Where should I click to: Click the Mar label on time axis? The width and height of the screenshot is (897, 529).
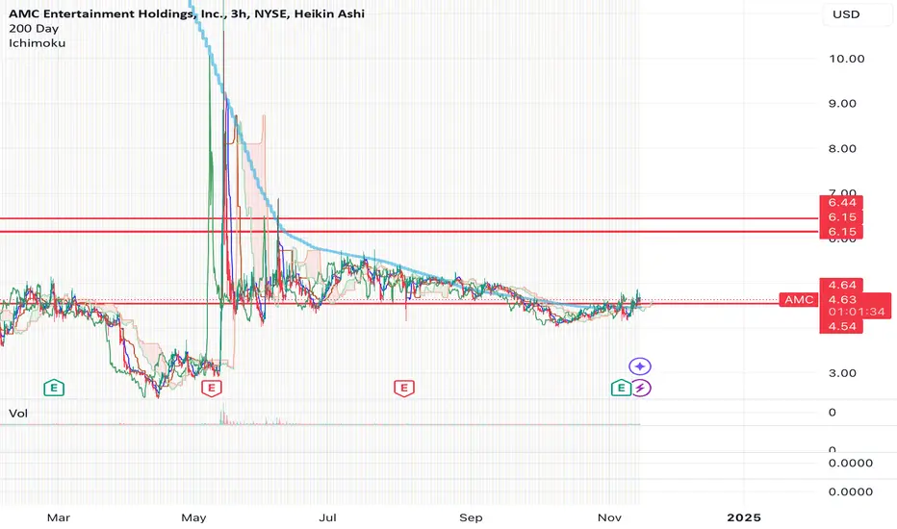point(59,517)
